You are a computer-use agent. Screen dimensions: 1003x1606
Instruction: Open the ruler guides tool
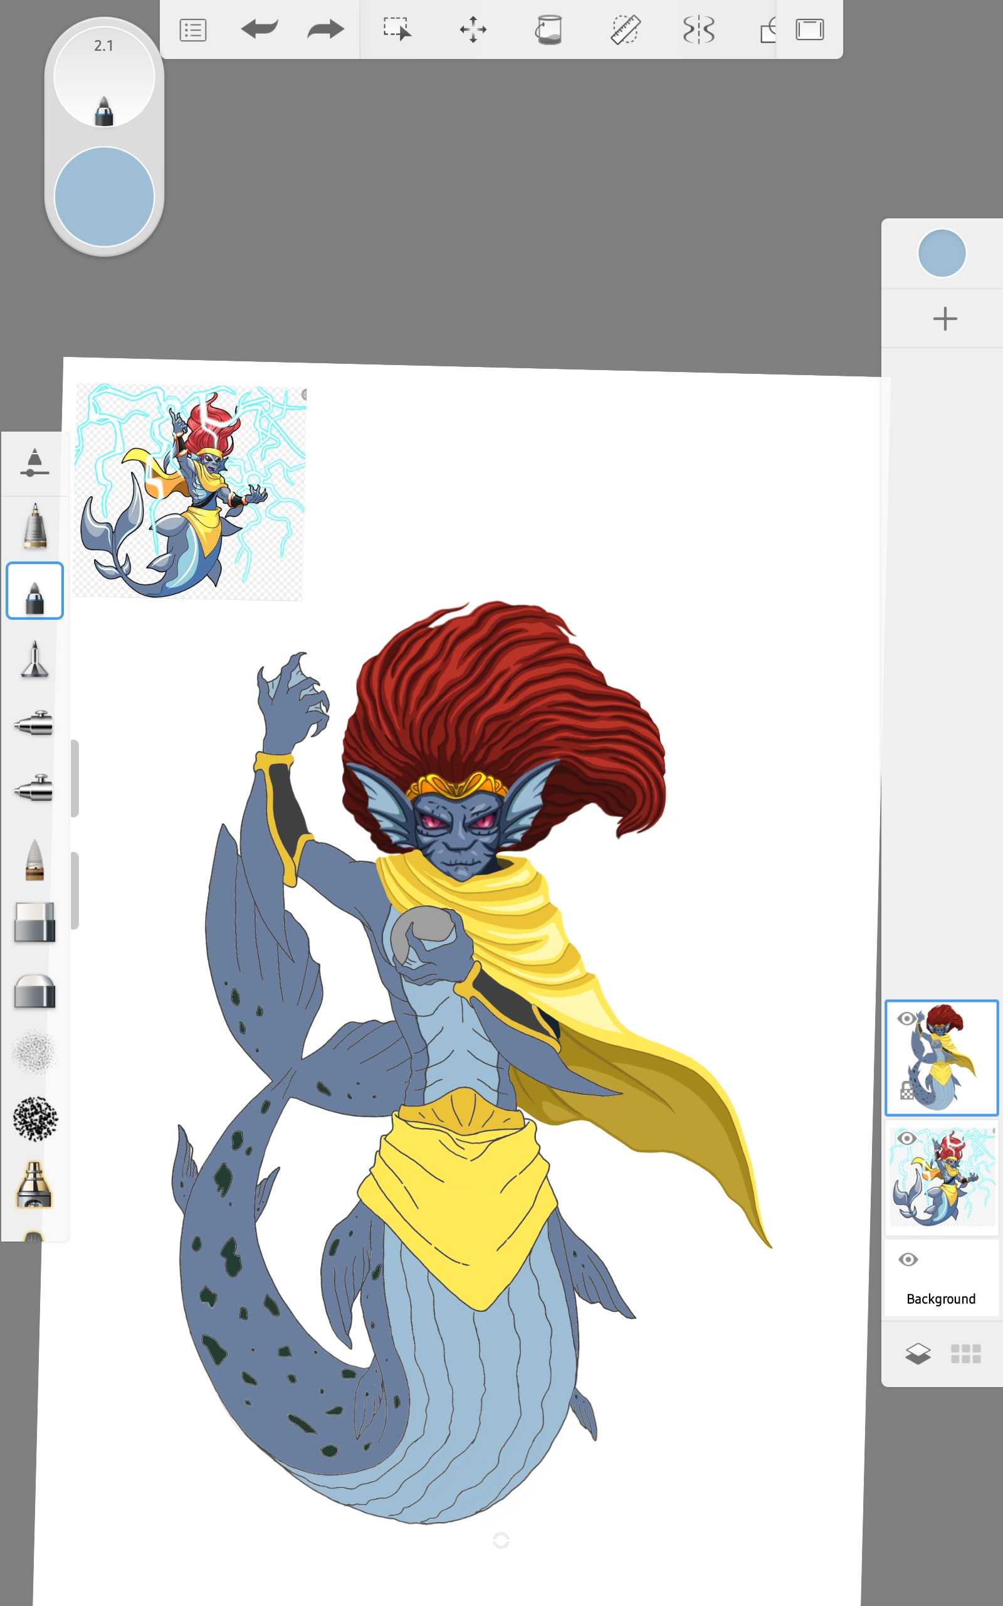[x=625, y=30]
